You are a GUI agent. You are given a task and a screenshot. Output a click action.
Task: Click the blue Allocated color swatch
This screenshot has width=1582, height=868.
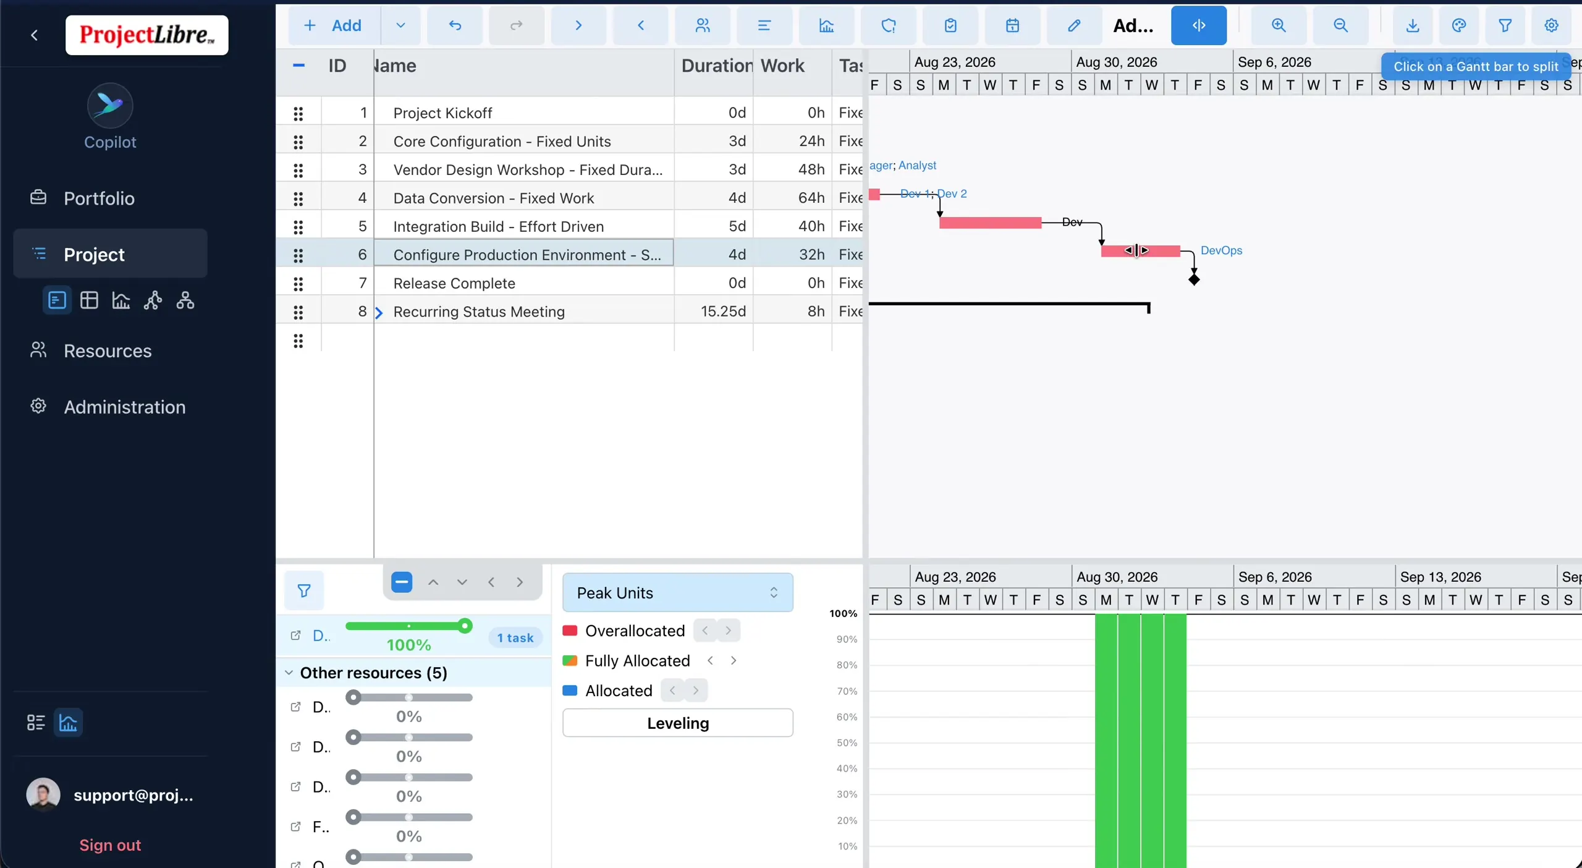[570, 691]
